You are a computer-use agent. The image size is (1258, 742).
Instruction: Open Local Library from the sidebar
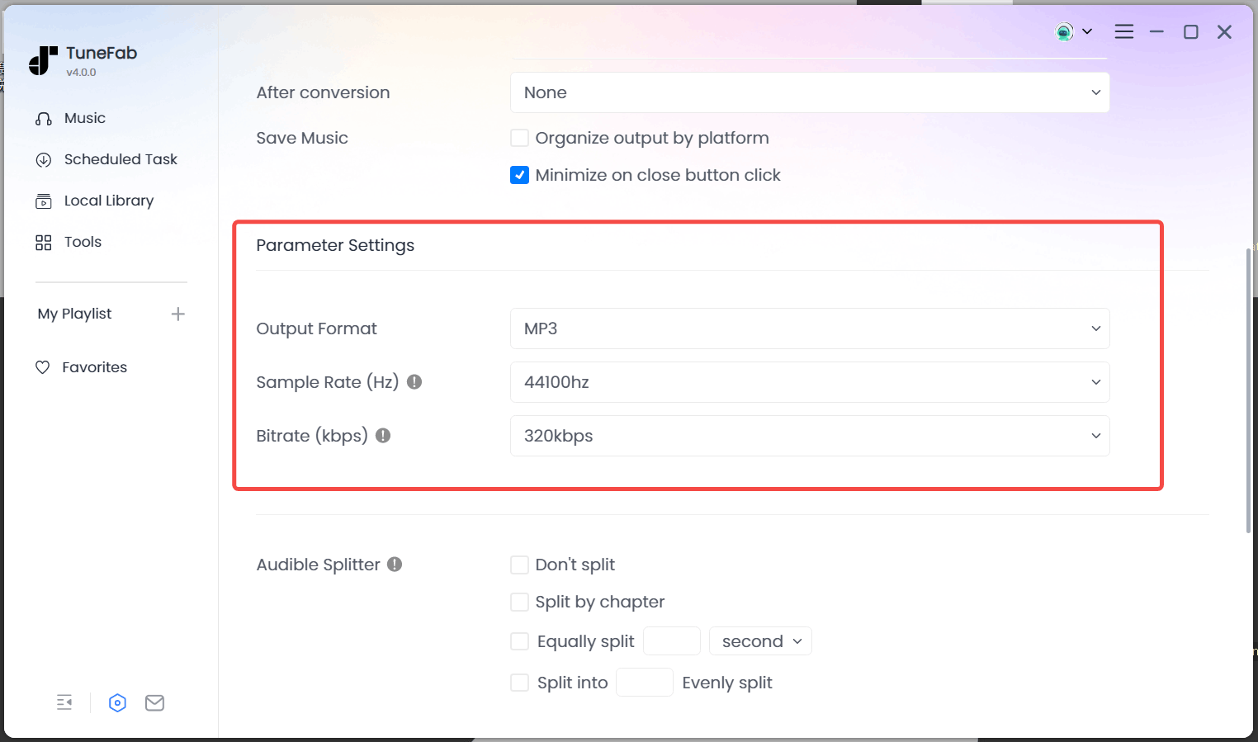coord(108,201)
